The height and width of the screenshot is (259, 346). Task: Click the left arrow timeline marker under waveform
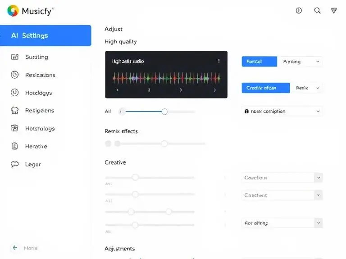tap(118, 90)
